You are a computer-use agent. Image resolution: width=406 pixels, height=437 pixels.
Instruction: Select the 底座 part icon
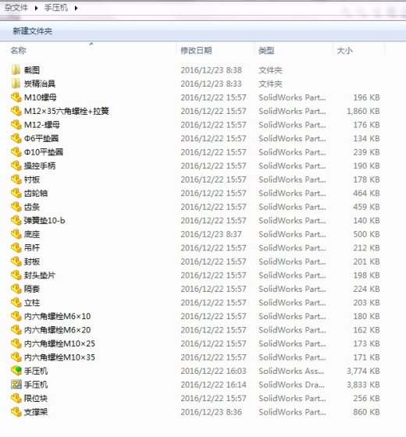click(16, 234)
